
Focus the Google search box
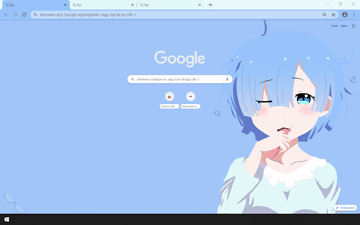point(180,79)
